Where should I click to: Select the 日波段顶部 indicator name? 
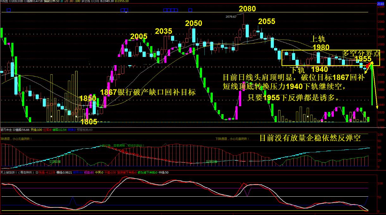point(16,2)
